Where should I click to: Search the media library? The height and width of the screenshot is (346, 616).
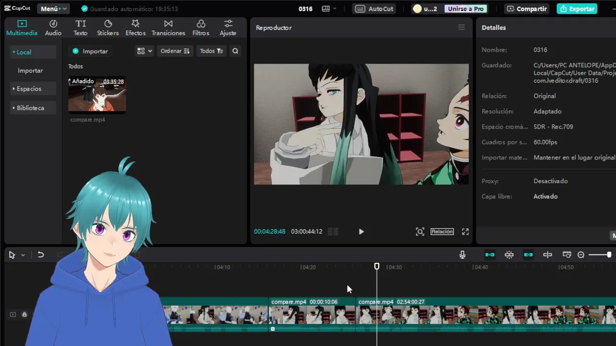coord(235,51)
